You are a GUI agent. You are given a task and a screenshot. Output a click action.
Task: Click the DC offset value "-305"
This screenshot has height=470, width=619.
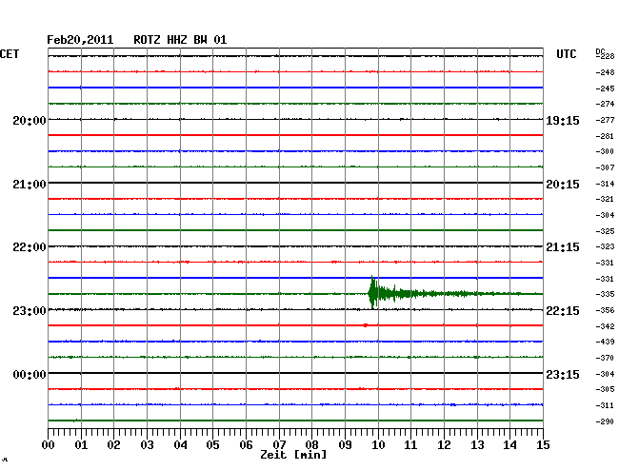point(606,389)
